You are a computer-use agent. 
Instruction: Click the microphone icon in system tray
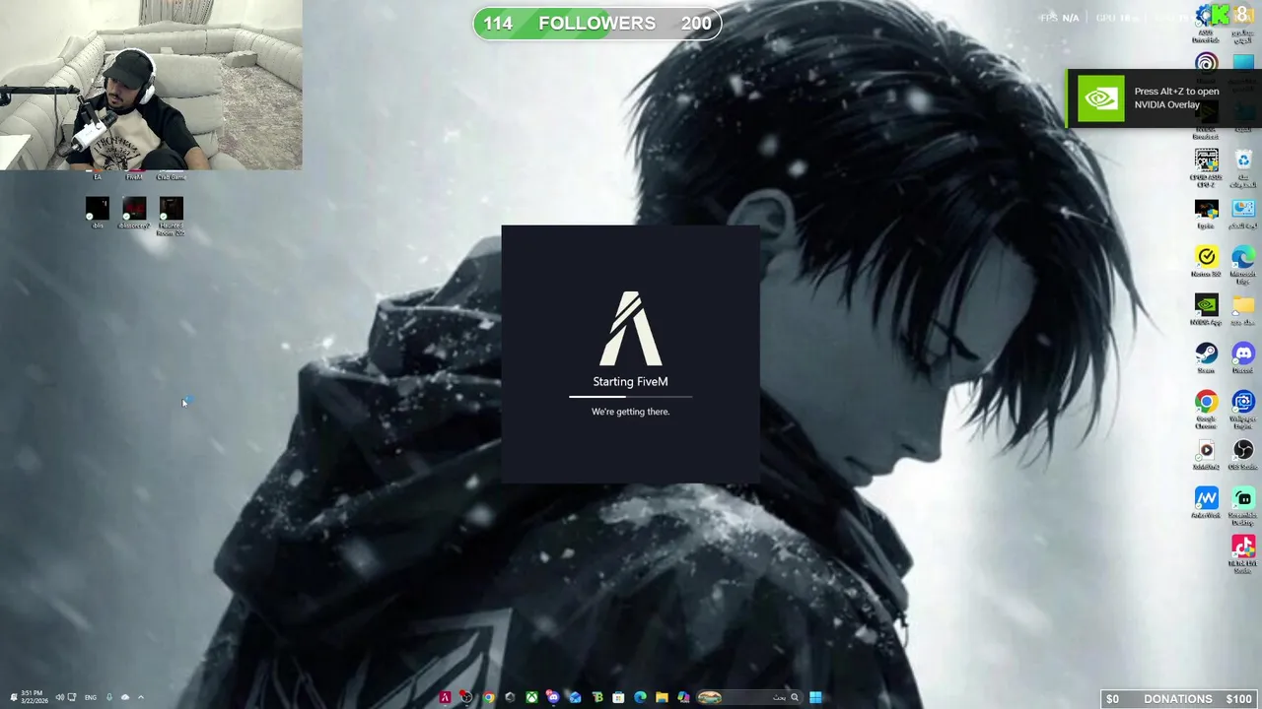[108, 697]
